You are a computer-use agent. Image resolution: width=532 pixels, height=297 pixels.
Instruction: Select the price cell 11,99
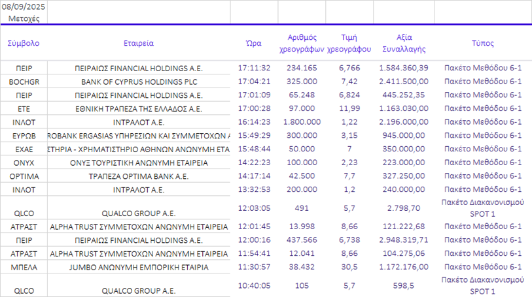point(349,108)
